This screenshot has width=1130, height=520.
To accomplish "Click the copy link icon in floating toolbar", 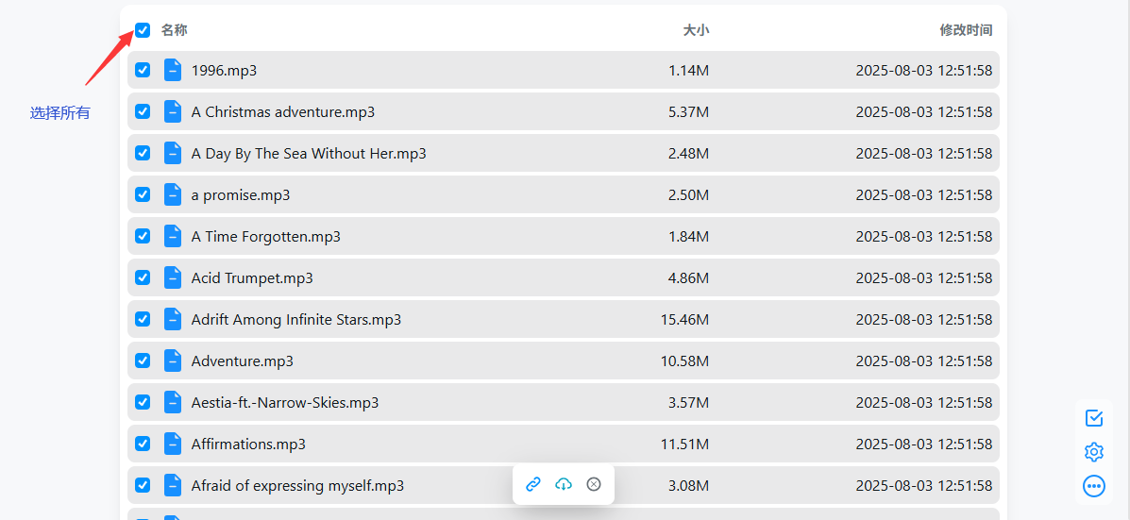I will [533, 484].
